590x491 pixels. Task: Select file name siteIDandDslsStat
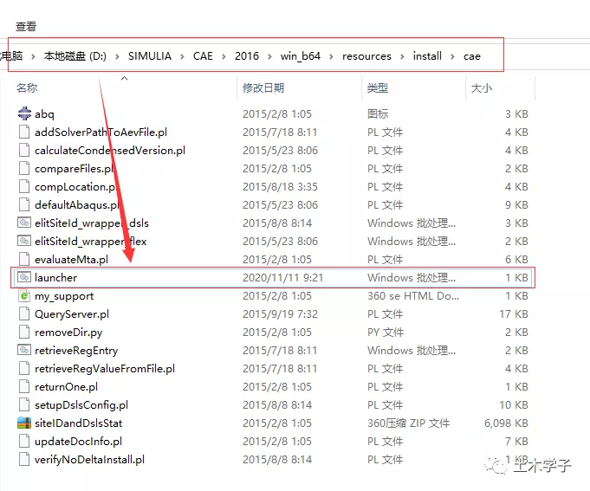[78, 423]
